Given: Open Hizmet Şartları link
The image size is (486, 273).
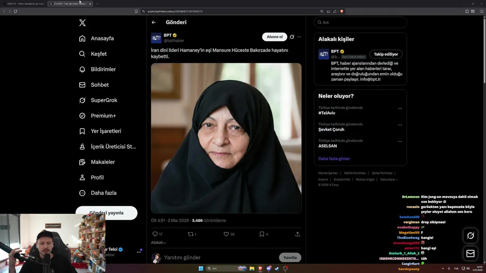Looking at the screenshot, I should [x=328, y=173].
